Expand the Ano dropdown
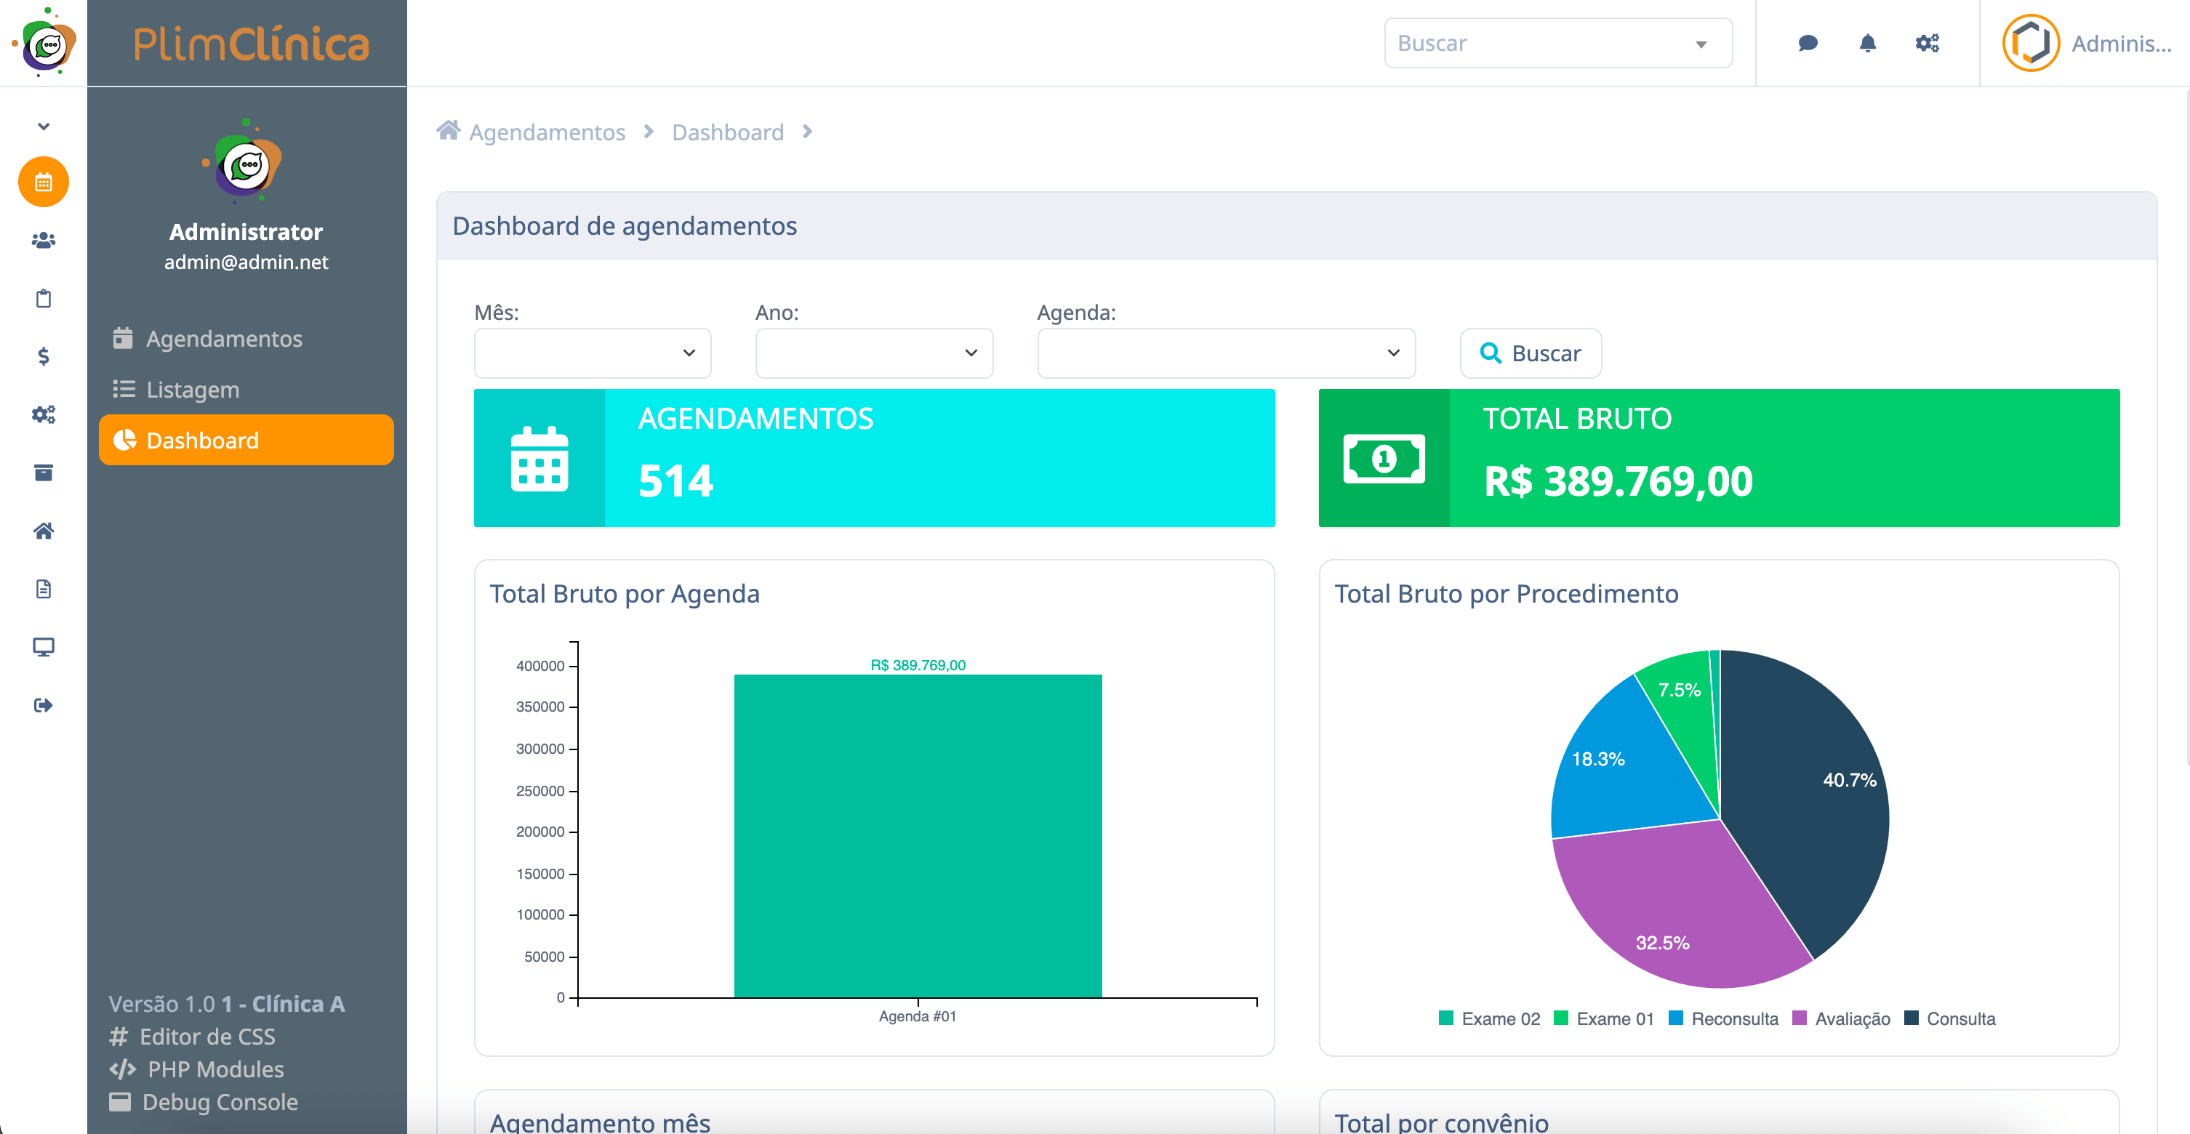This screenshot has width=2190, height=1134. [874, 353]
